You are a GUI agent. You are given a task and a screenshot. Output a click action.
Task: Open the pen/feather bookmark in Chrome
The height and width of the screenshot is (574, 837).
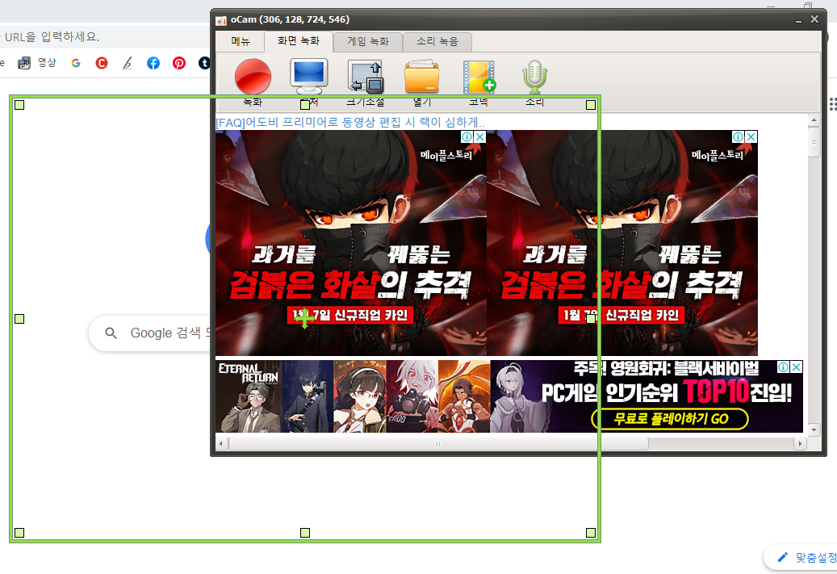[x=127, y=63]
